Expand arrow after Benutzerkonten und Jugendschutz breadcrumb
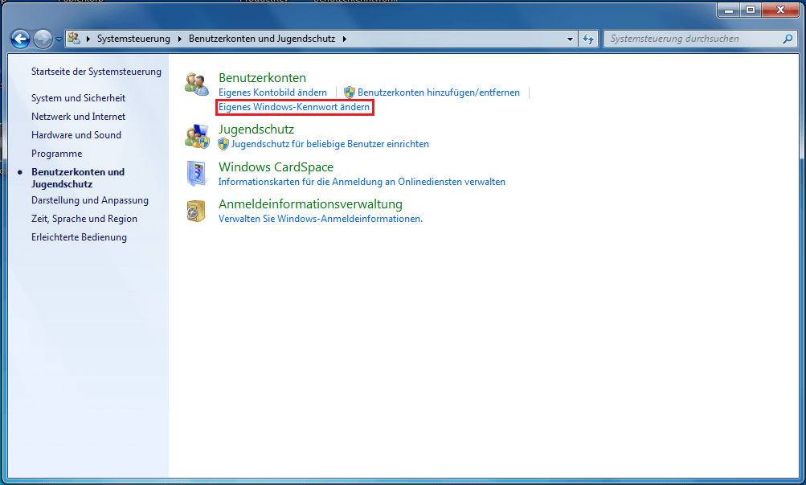The height and width of the screenshot is (485, 806). [345, 39]
